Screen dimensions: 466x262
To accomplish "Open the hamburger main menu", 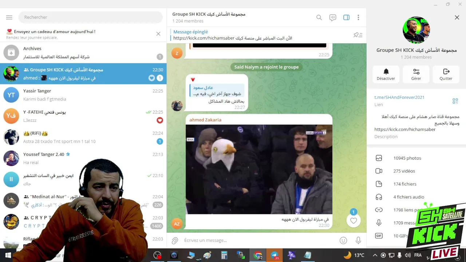I will coord(9,17).
